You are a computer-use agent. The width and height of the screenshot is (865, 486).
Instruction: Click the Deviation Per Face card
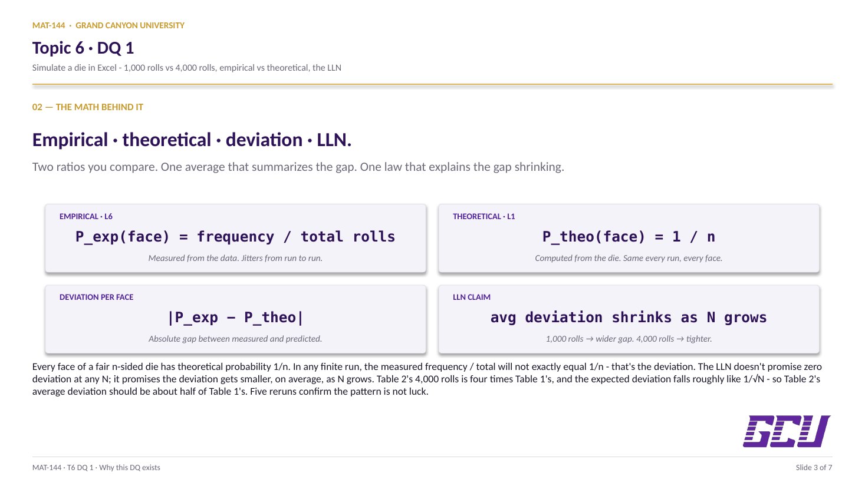click(x=235, y=319)
